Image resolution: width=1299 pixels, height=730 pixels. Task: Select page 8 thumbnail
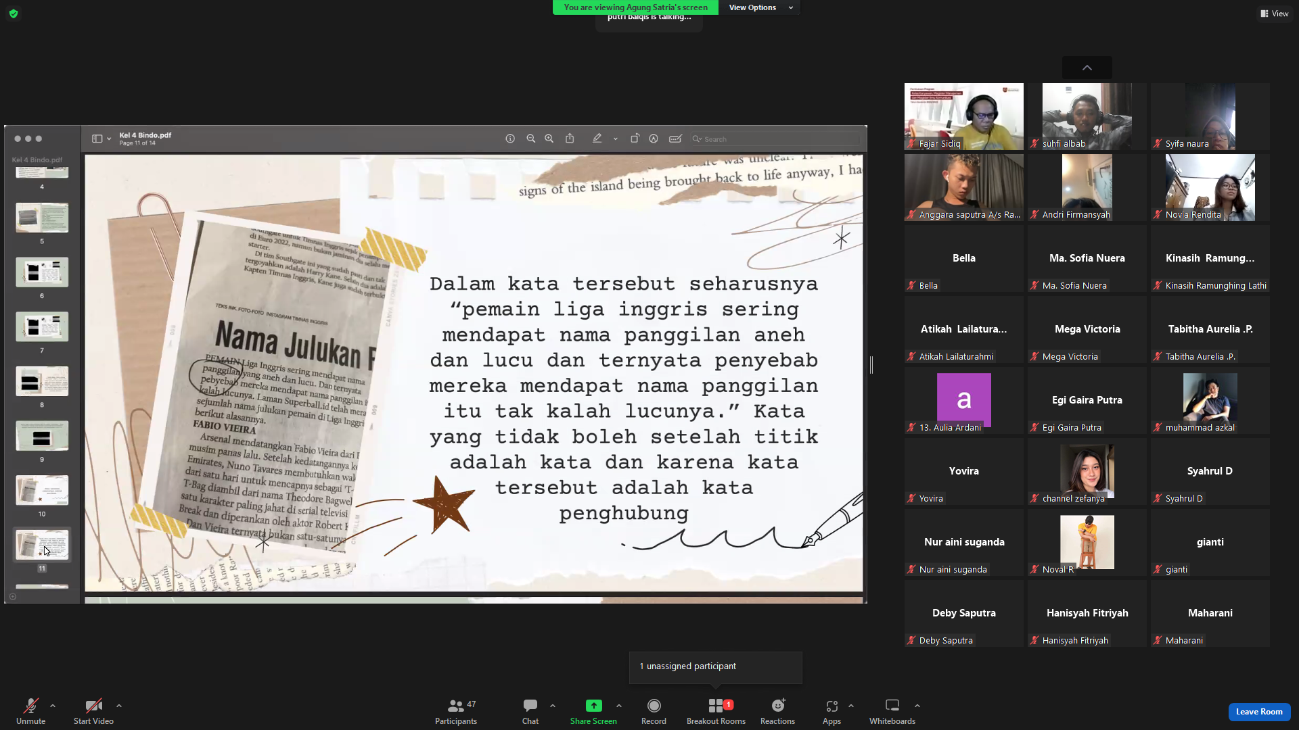42,381
